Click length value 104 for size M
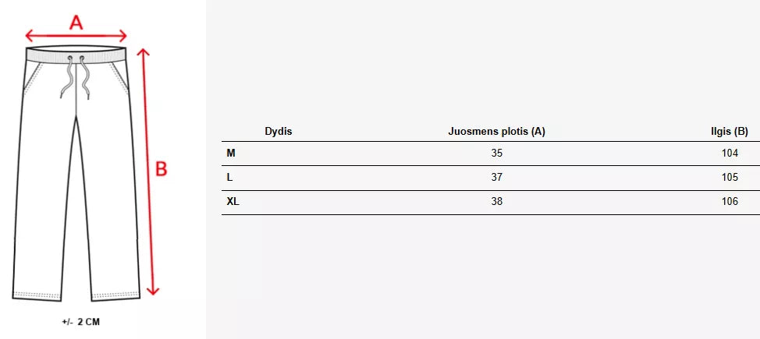This screenshot has width=760, height=339. (730, 154)
